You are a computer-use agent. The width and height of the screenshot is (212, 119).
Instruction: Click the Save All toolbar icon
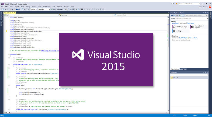pos(19,9)
